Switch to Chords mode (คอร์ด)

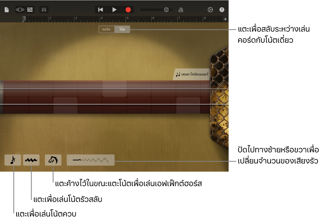(106, 29)
